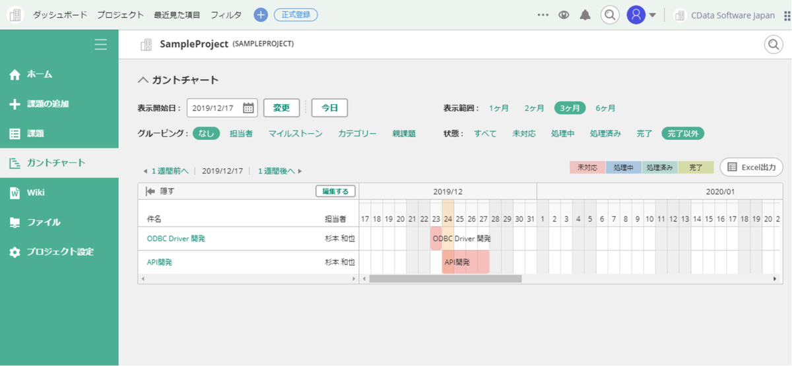Click the Gantt chart horizontal scrollbar thumb
The image size is (792, 366).
point(445,279)
